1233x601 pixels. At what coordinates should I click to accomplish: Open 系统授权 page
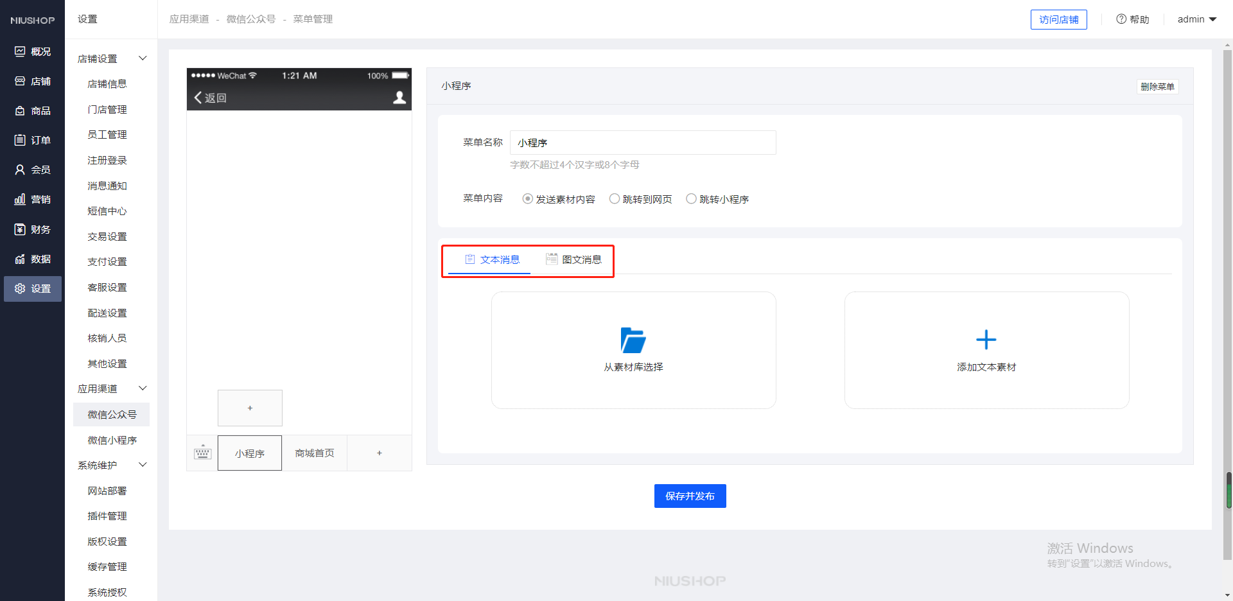[x=107, y=592]
